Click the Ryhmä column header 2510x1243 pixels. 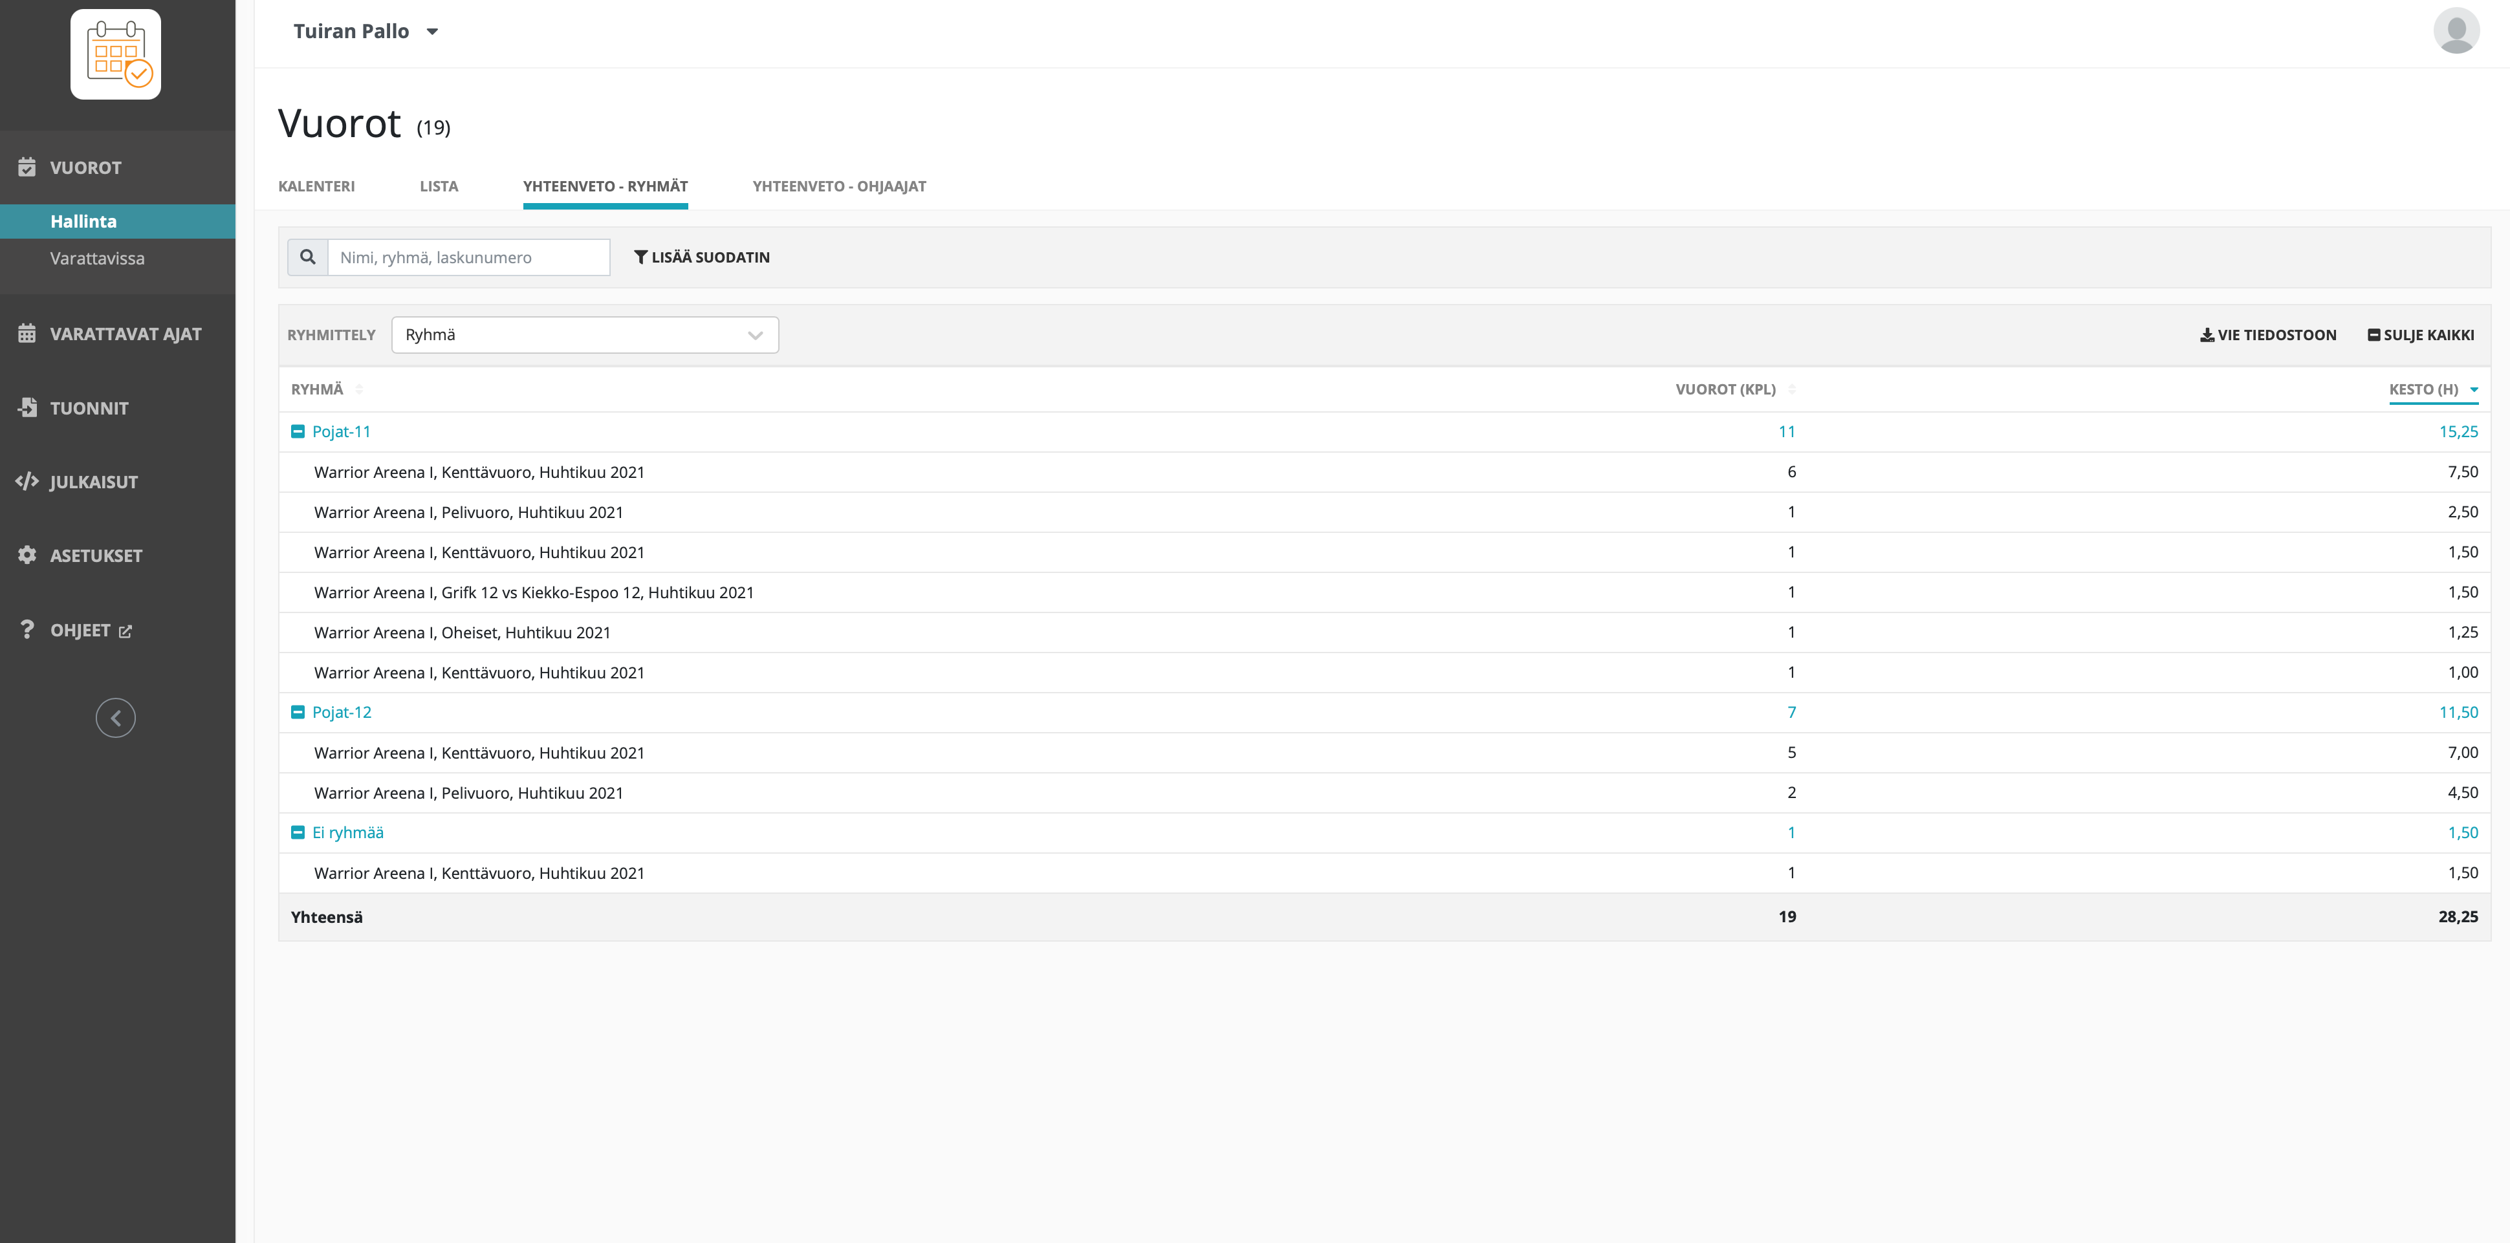tap(317, 390)
